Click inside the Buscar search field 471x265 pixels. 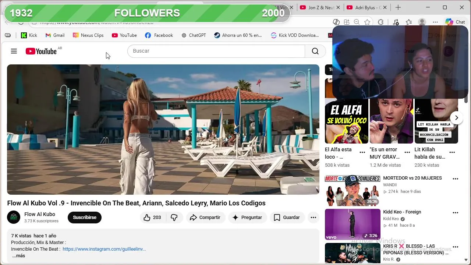[216, 51]
